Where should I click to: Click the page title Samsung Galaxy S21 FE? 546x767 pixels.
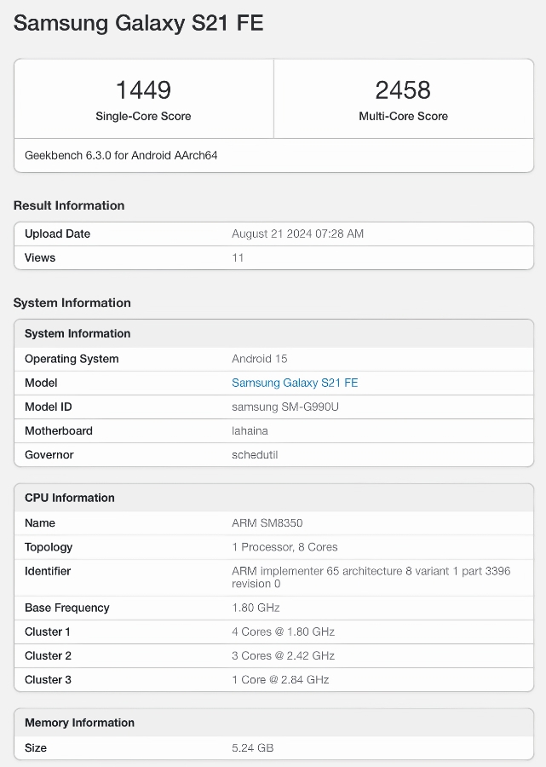click(x=138, y=23)
